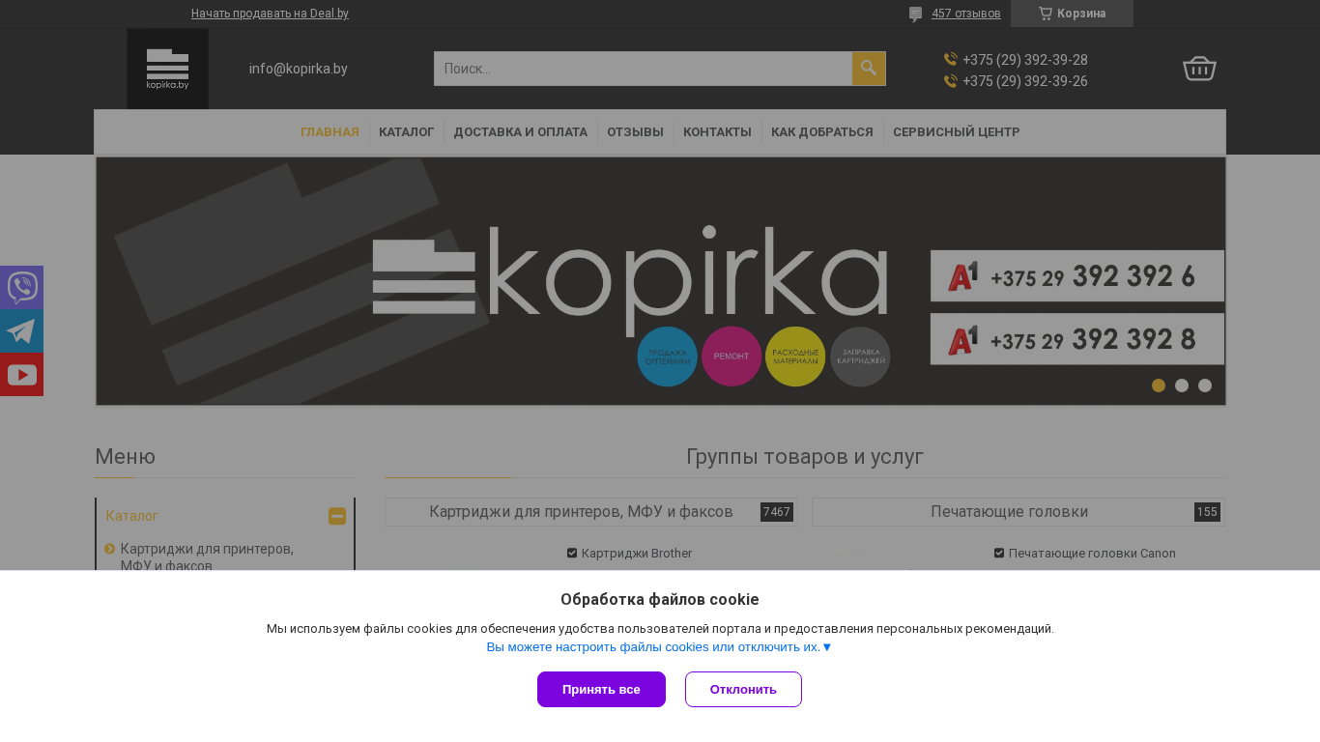Open the YouTube sidebar icon
The image size is (1320, 742).
coord(21,375)
